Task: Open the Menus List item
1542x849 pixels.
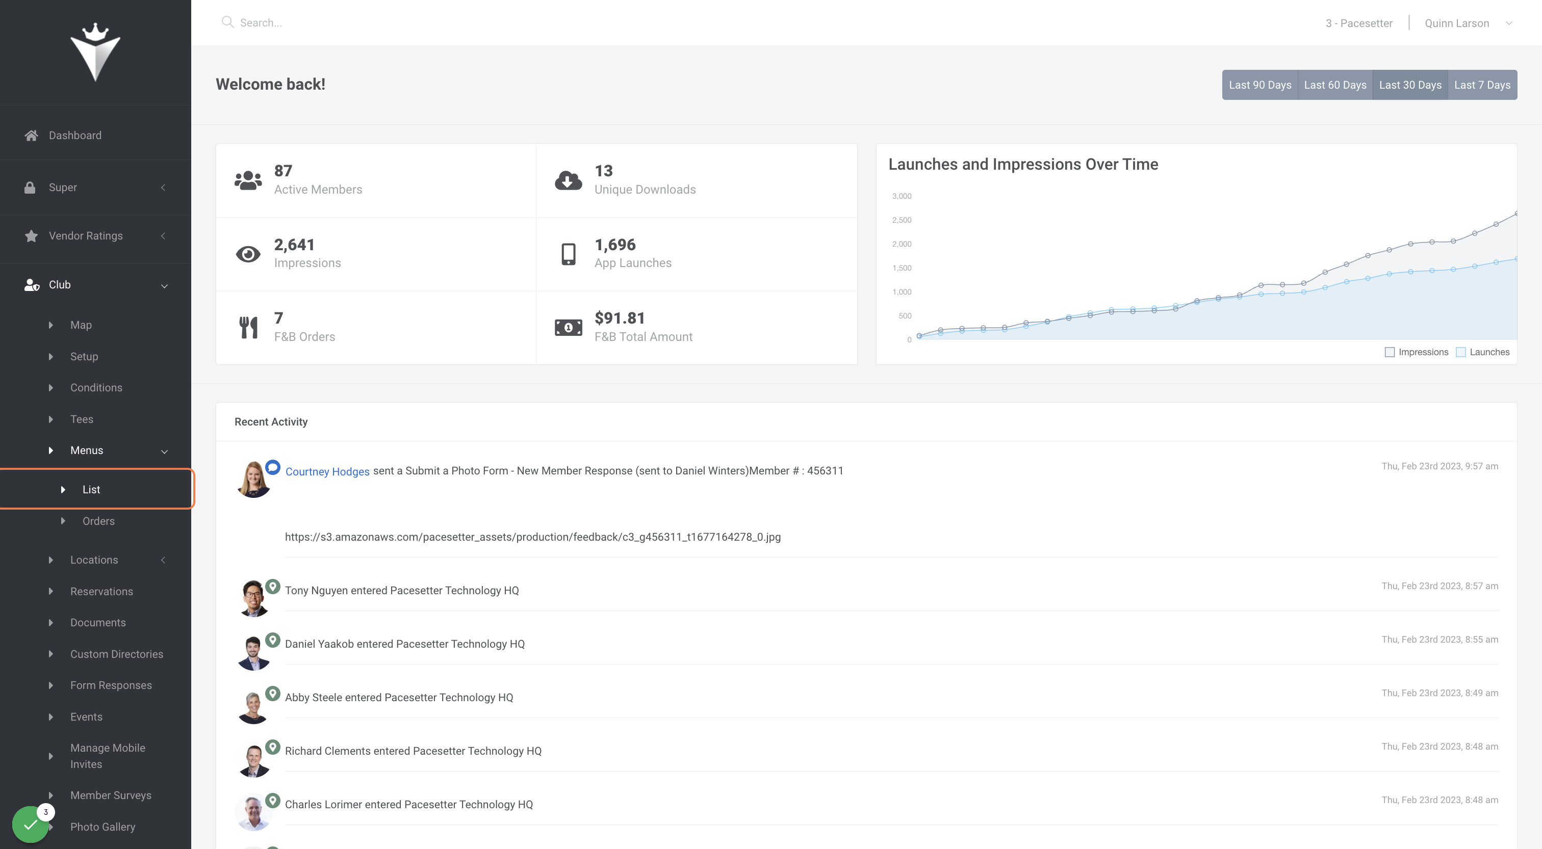Action: click(x=96, y=489)
